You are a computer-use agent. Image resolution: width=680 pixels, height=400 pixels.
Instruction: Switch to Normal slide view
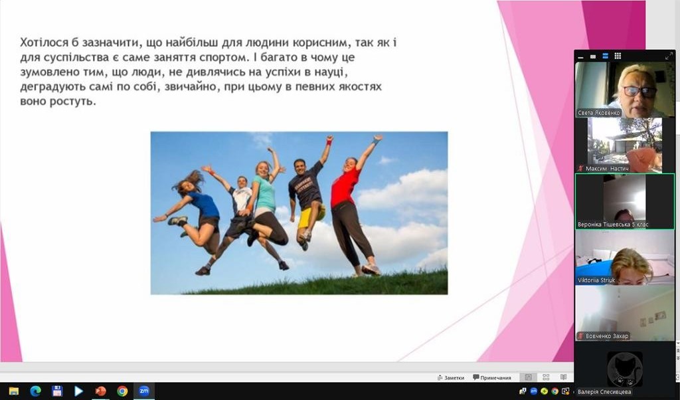pyautogui.click(x=528, y=377)
